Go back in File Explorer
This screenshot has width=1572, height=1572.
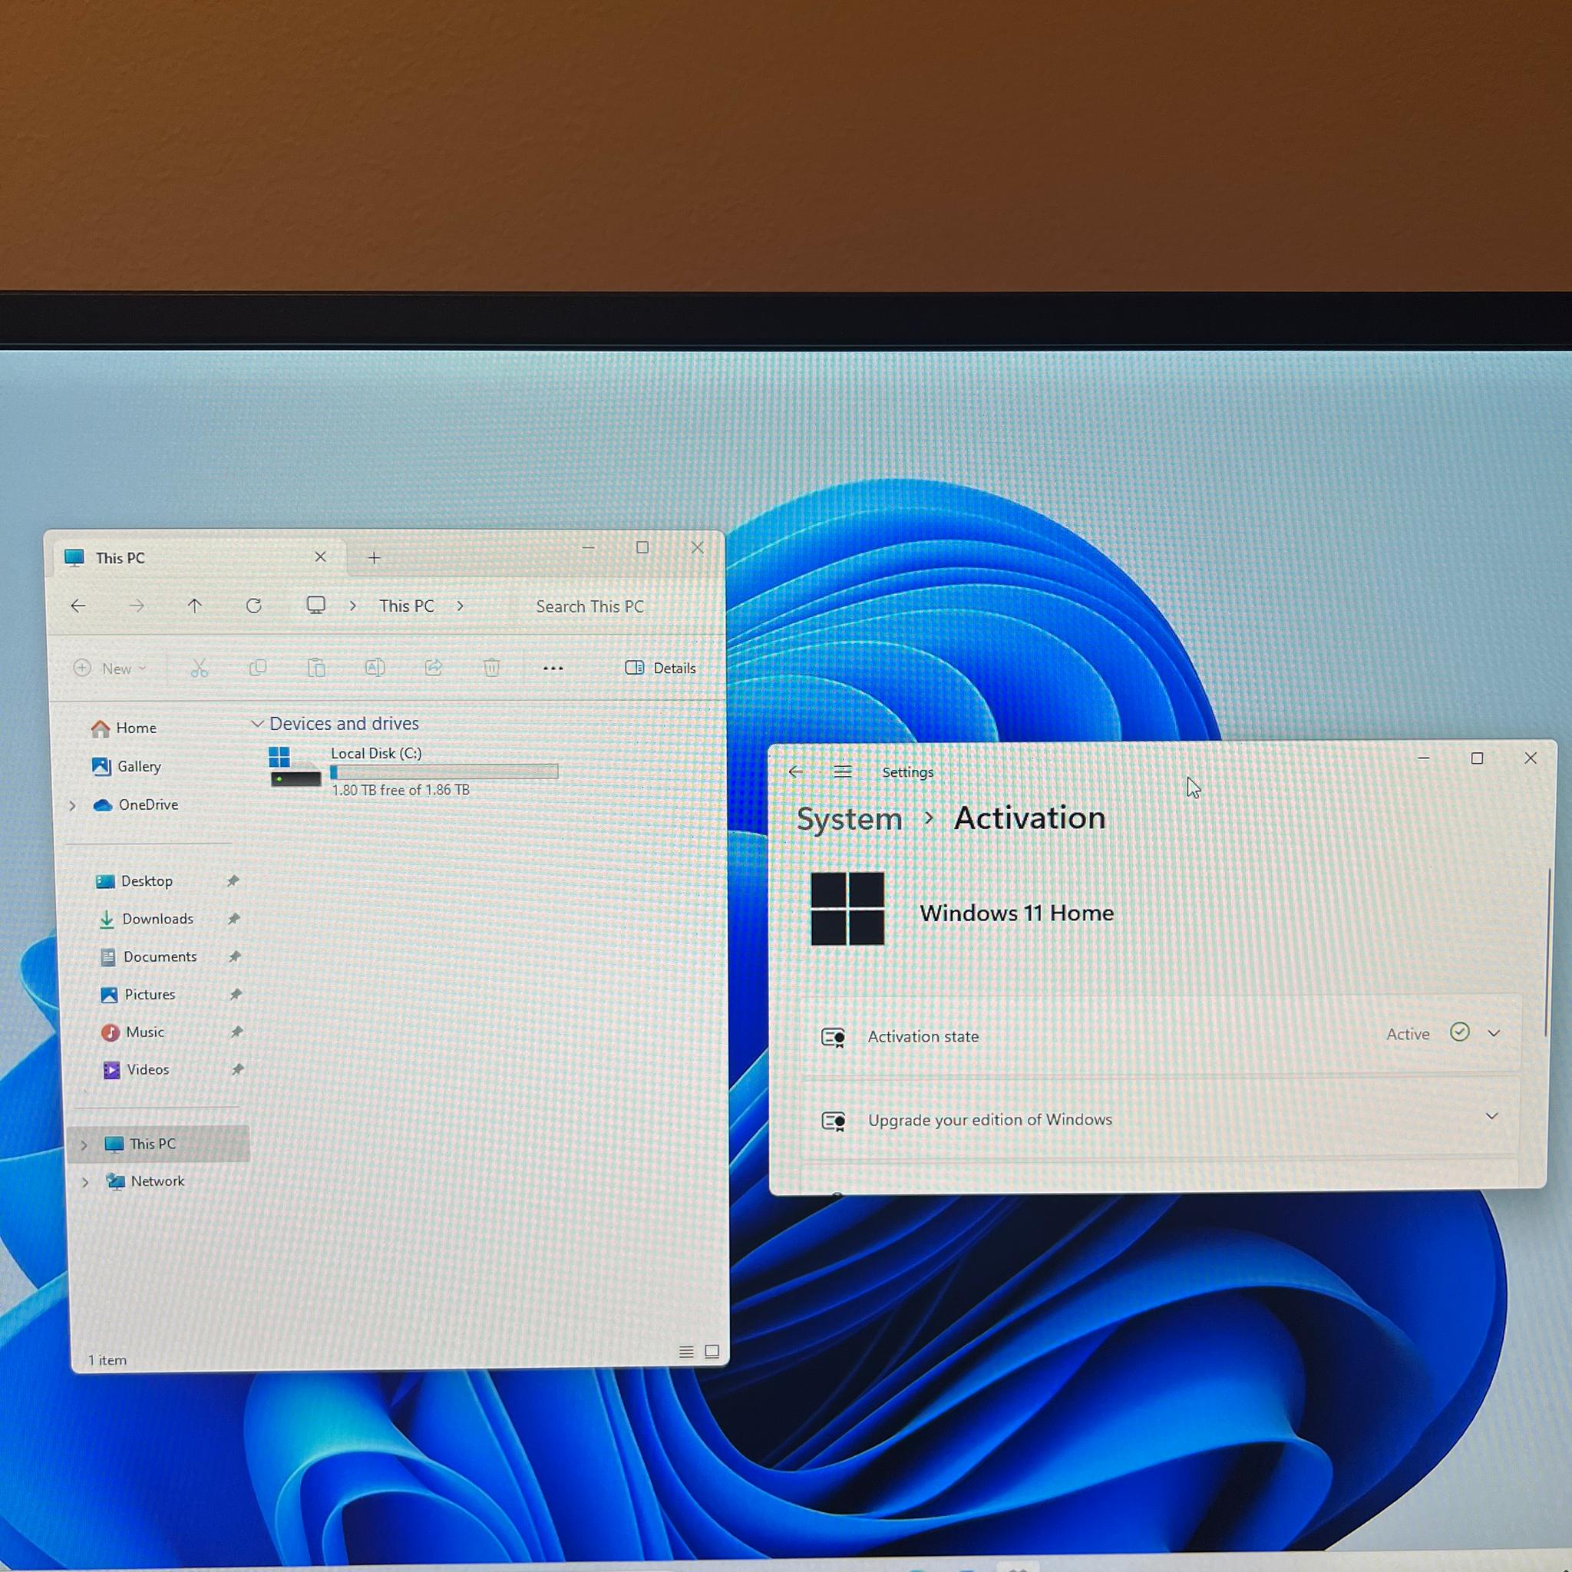coord(78,606)
